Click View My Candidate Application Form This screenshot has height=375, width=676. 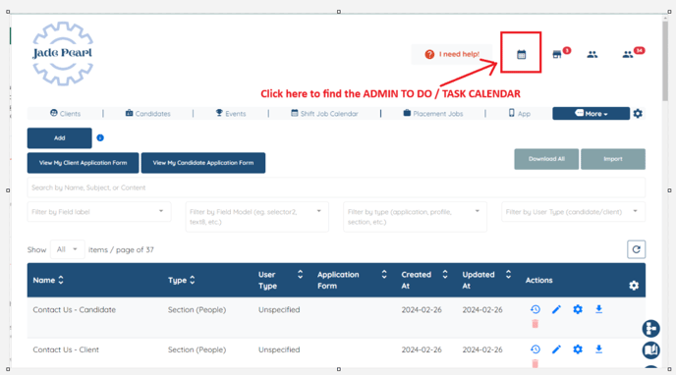pos(203,163)
